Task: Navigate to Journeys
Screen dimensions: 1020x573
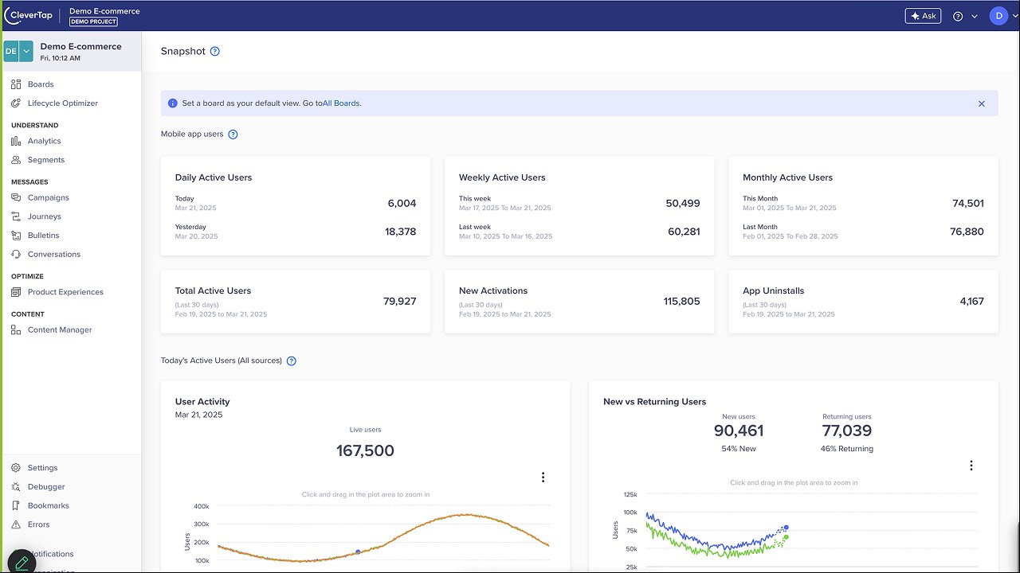Action: coord(45,216)
